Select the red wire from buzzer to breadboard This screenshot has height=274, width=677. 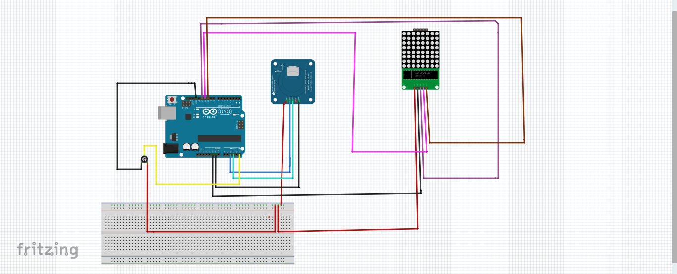tap(147, 198)
